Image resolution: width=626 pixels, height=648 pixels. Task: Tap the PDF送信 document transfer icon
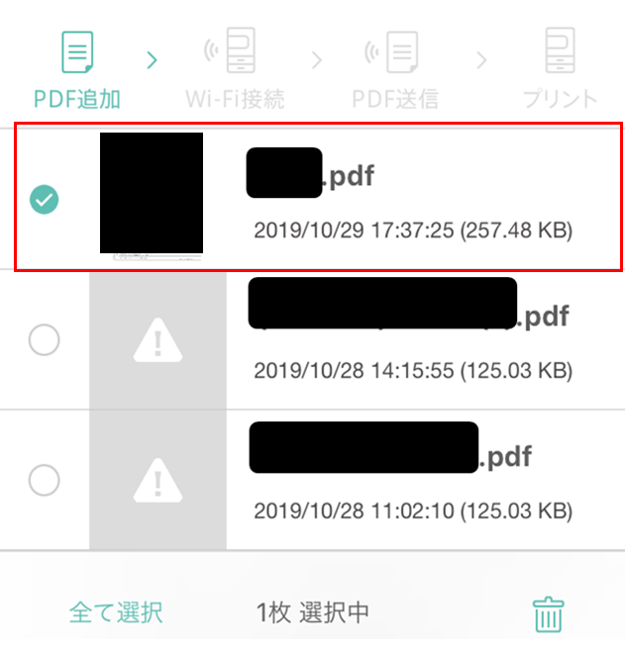(x=391, y=52)
